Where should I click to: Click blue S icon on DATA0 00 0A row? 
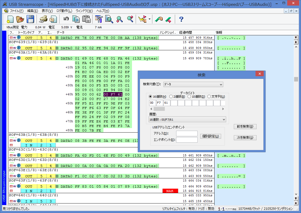(19, 166)
